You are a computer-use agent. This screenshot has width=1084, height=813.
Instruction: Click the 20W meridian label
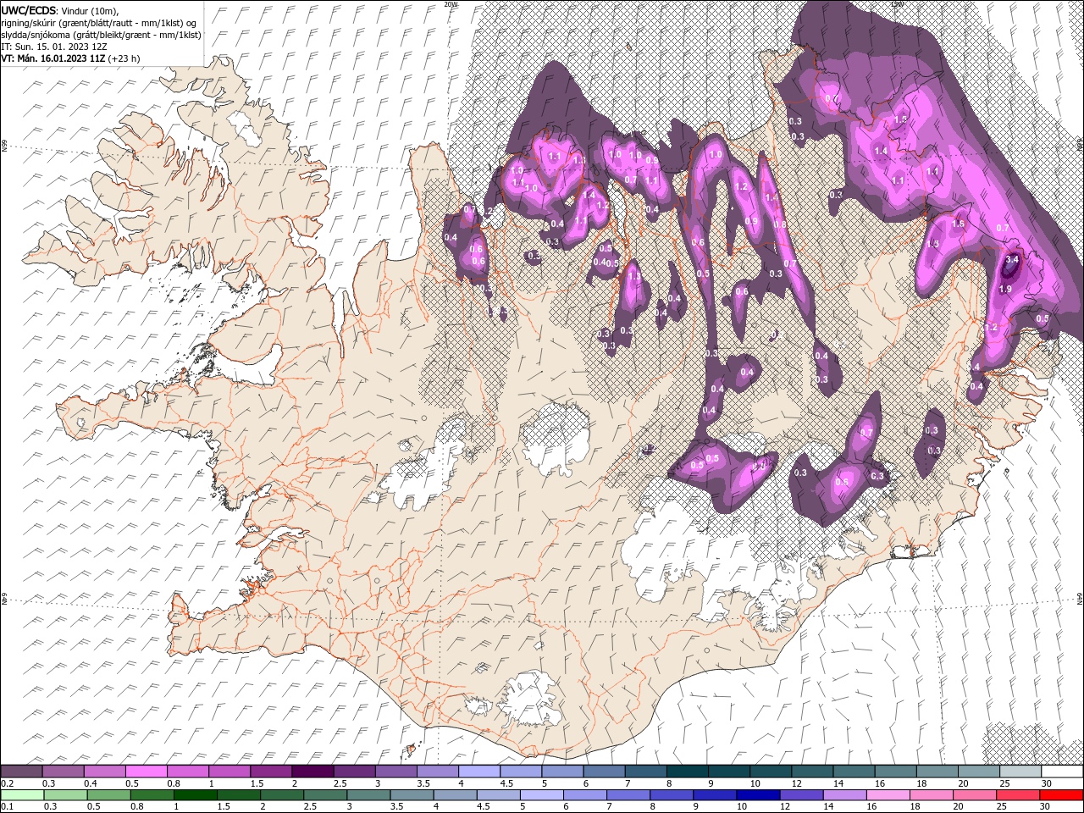(x=450, y=4)
